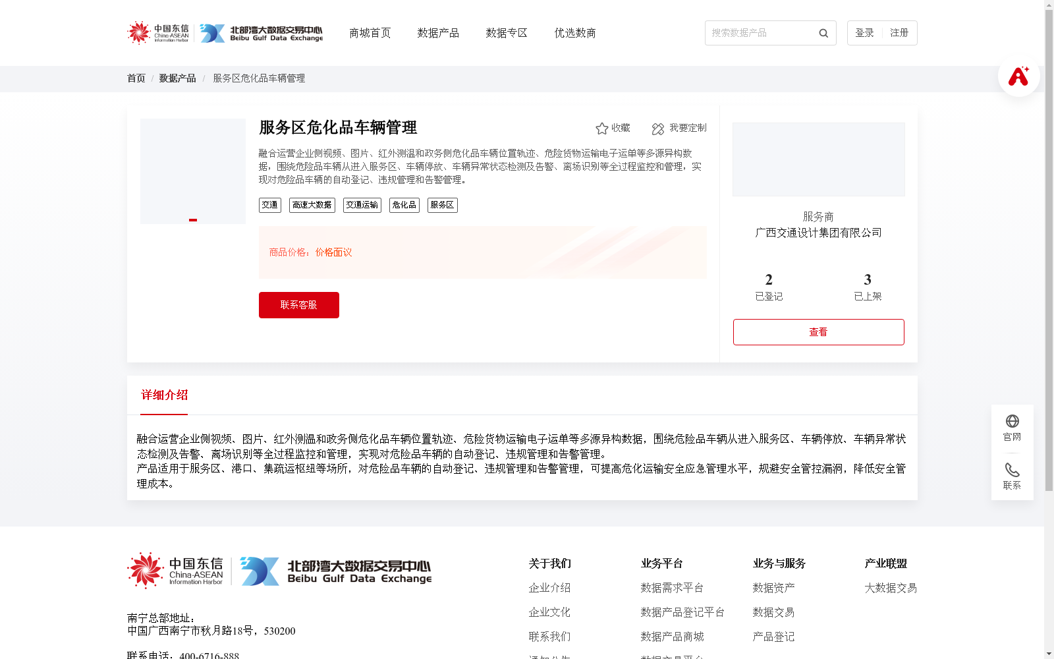The image size is (1054, 659).
Task: Go to 首页 breadcrumb
Action: tap(136, 78)
